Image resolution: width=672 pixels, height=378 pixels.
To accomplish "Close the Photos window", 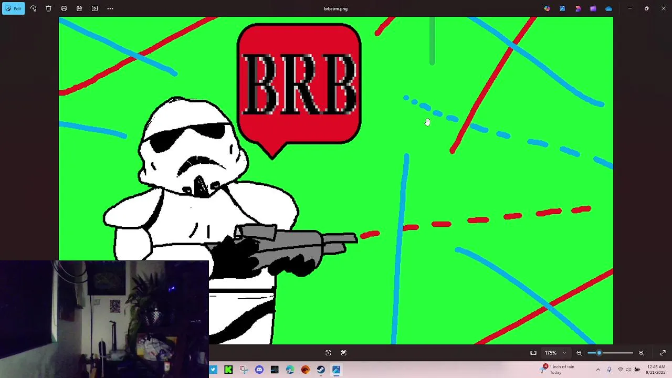I will 664,8.
